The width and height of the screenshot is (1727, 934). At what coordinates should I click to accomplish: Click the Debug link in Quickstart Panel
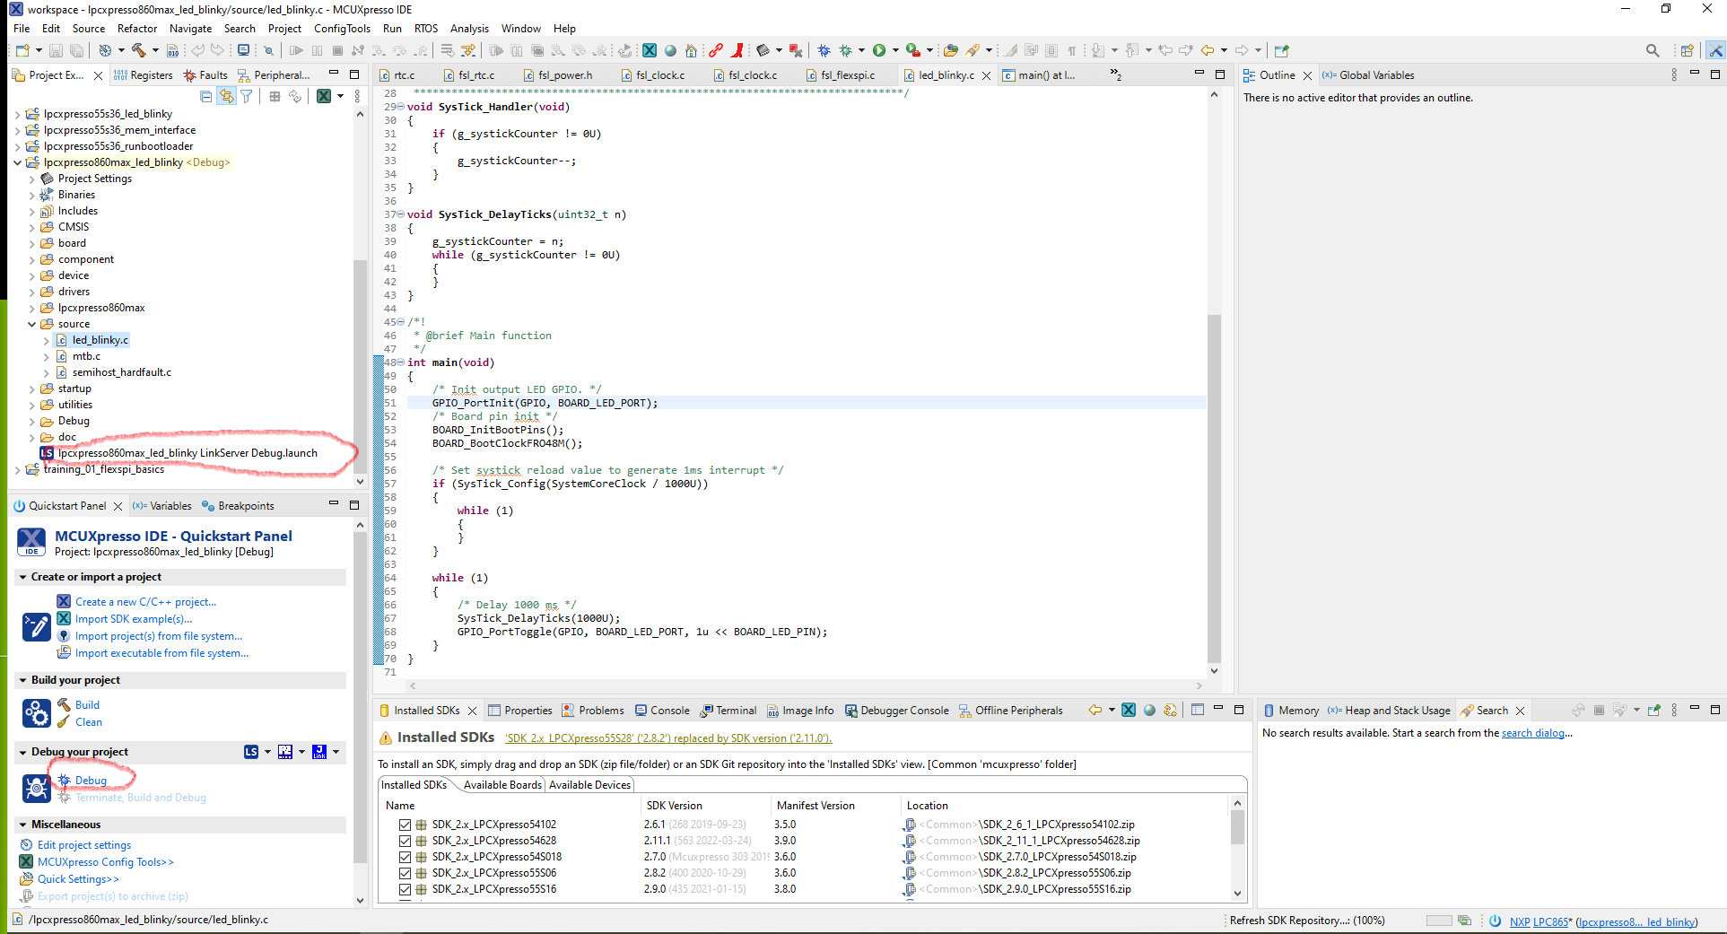click(91, 781)
